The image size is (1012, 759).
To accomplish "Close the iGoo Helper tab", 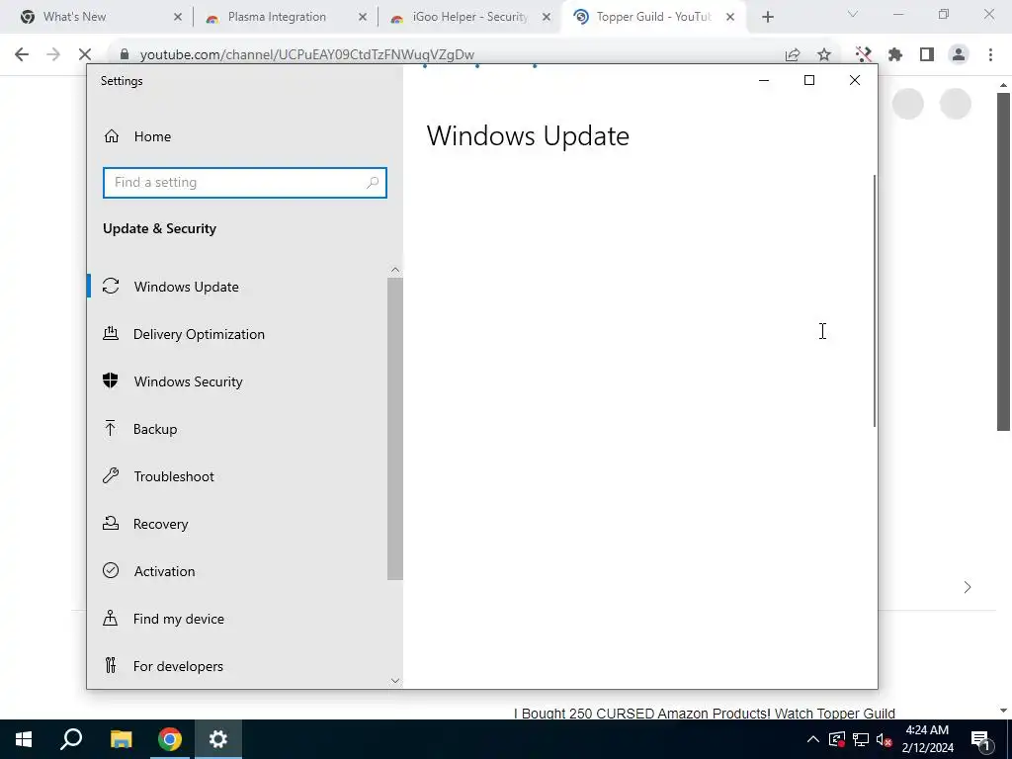I will click(x=547, y=18).
